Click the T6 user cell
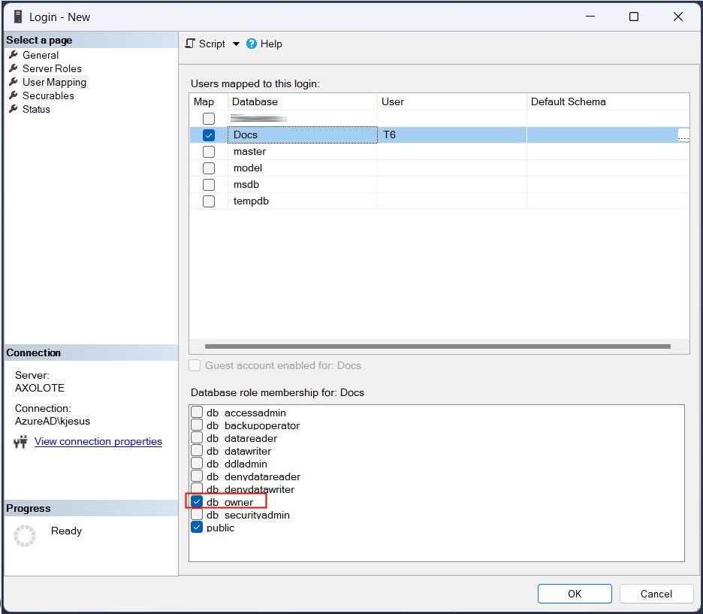 pyautogui.click(x=452, y=135)
